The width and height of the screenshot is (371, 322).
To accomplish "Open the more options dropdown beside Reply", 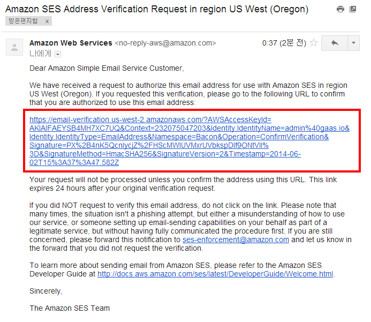I will pyautogui.click(x=353, y=43).
